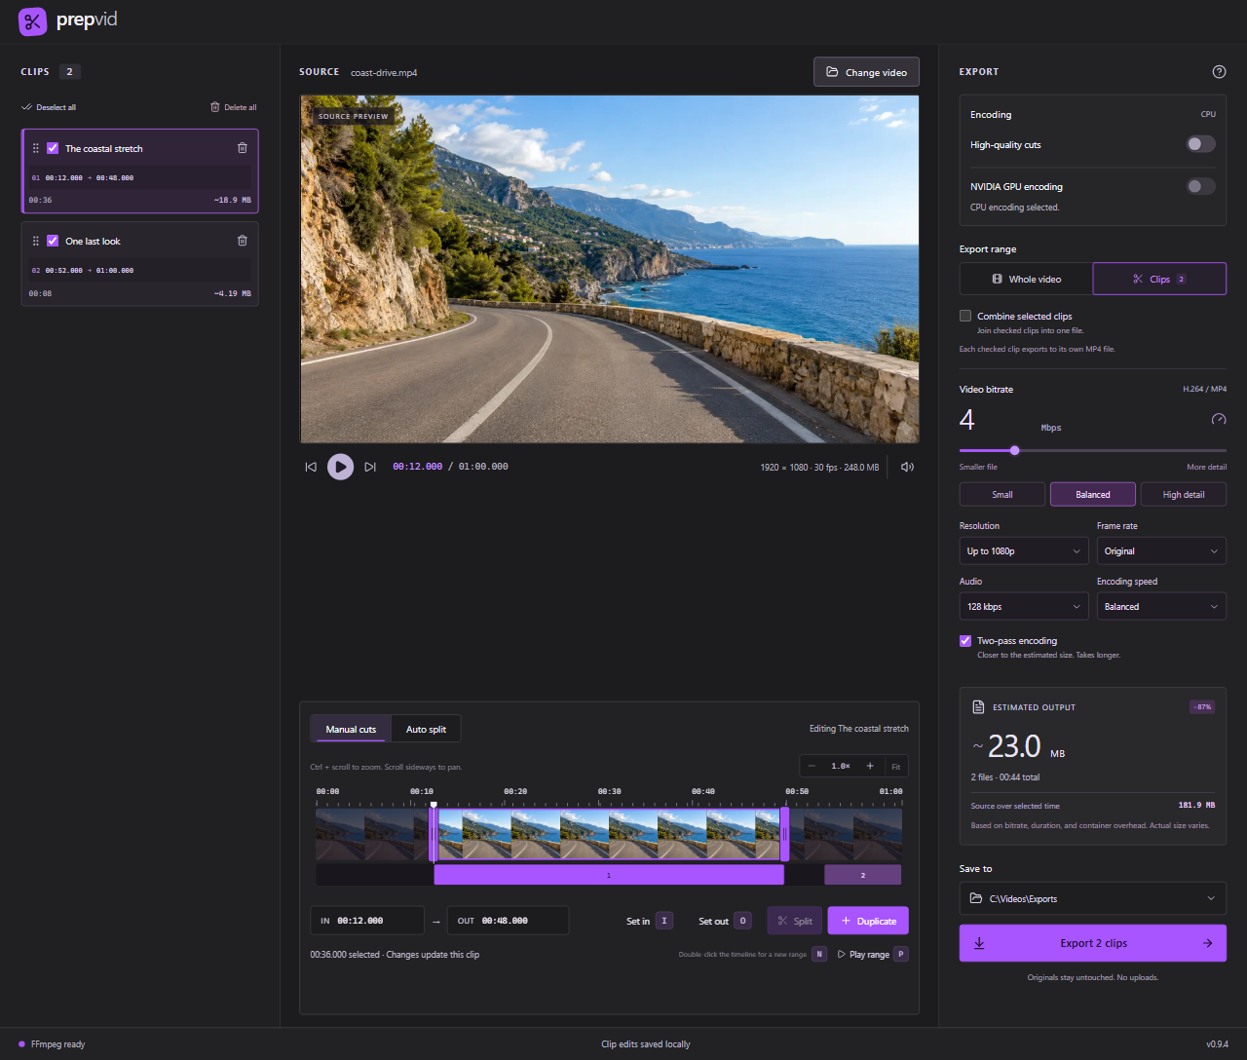Zoom out the timeline with minus icon

pos(813,766)
